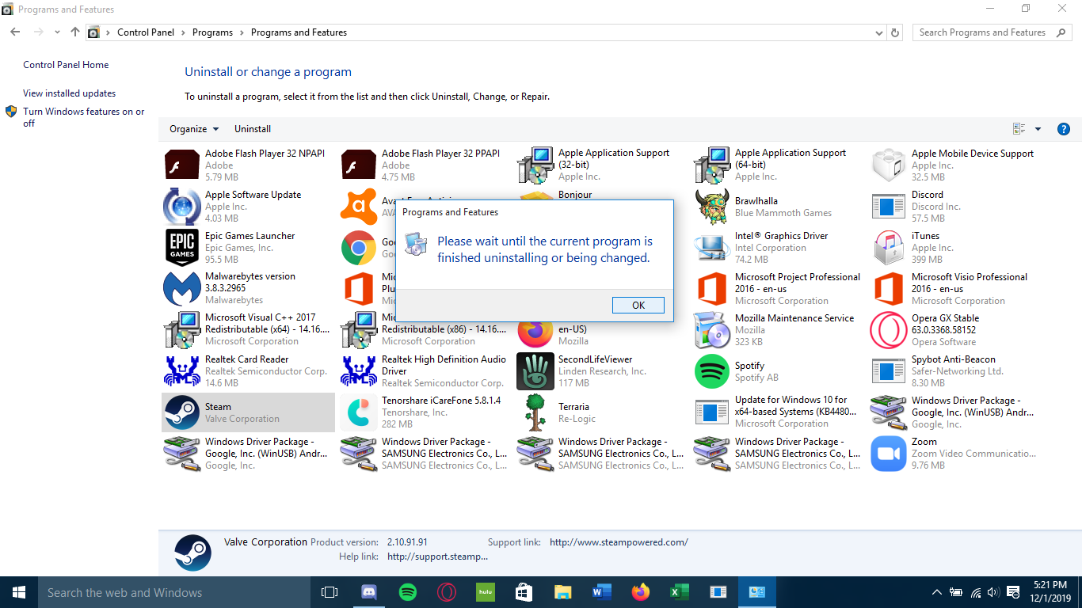The width and height of the screenshot is (1082, 608).
Task: Expand the address bar history dropdown
Action: (x=878, y=33)
